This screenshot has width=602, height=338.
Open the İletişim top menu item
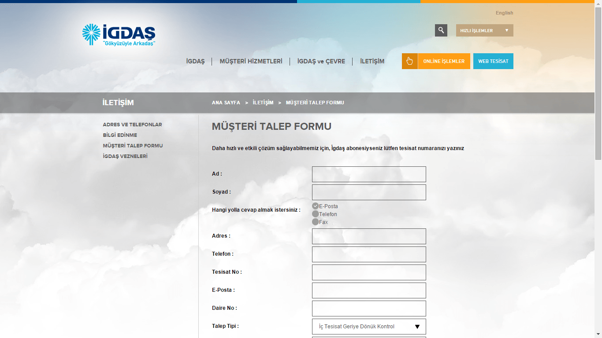pyautogui.click(x=372, y=61)
